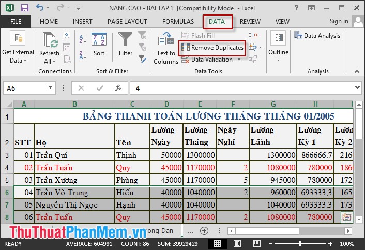Click the Sign in link
Image resolution: width=365 pixels, height=250 pixels.
pyautogui.click(x=339, y=21)
